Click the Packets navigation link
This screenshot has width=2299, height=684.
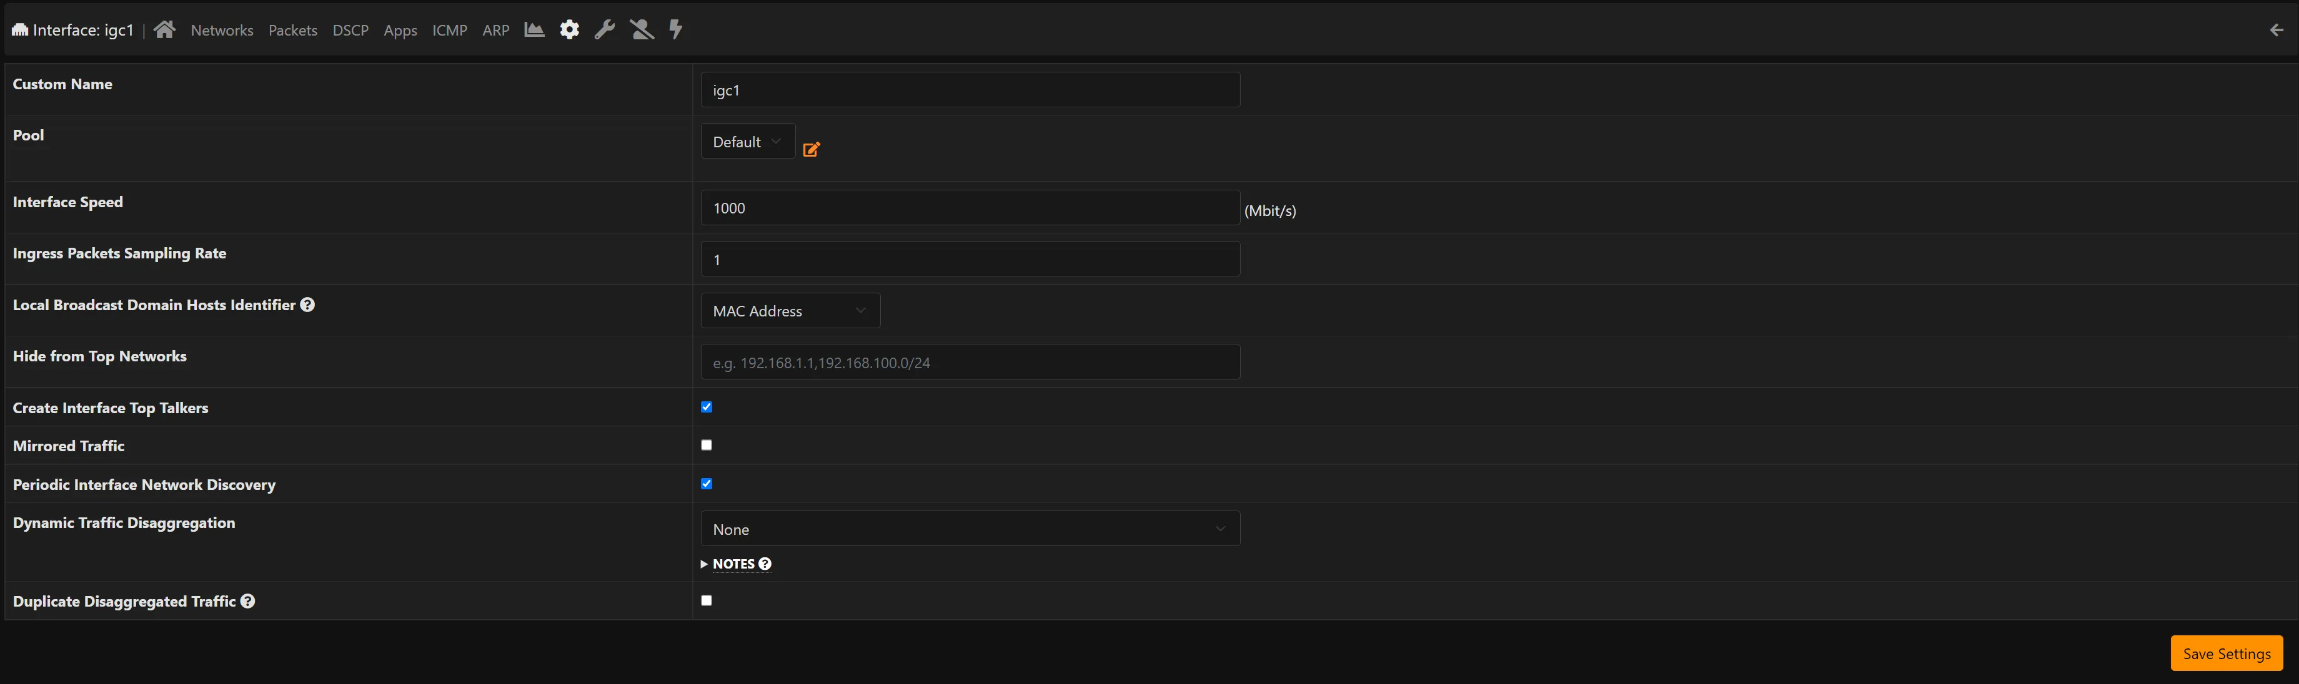pos(292,29)
